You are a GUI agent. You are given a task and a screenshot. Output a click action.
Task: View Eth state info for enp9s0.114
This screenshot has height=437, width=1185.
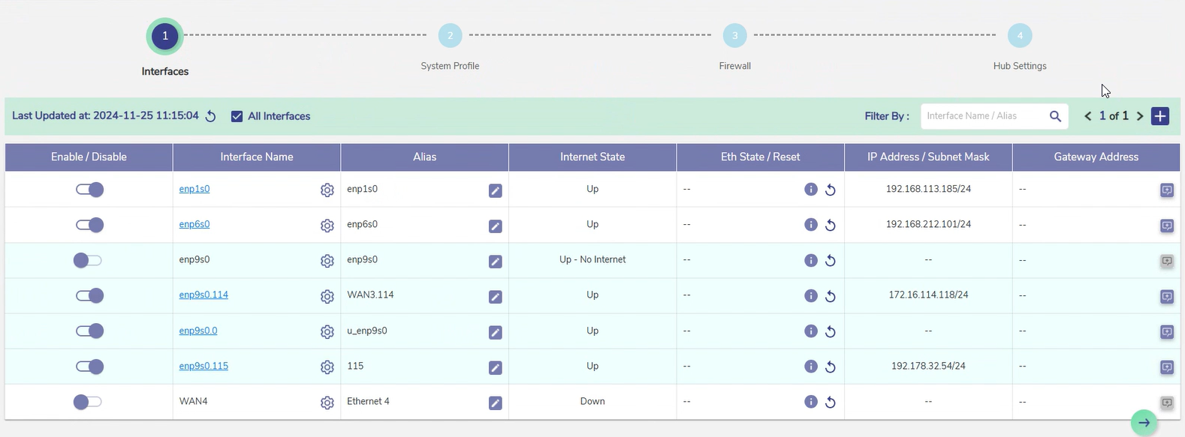[x=810, y=295]
